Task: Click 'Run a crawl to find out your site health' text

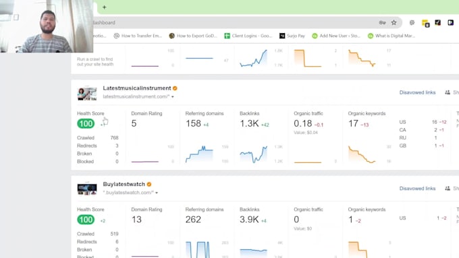Action: 95,62
